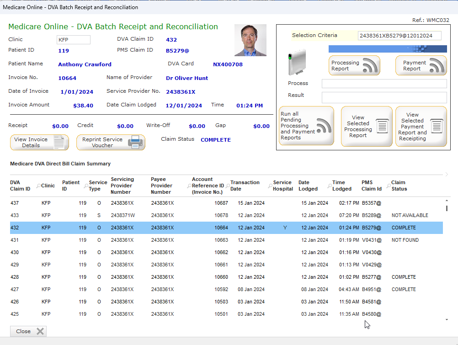Select claim row 437

[226, 203]
